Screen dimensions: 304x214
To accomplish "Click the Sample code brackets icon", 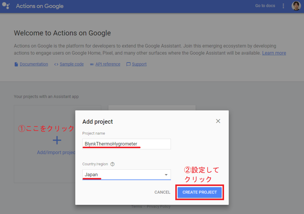I will pos(56,64).
